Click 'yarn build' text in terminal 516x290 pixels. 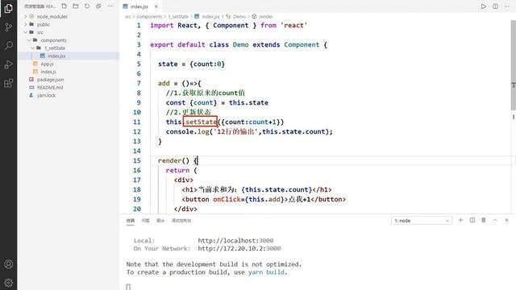tap(266, 272)
